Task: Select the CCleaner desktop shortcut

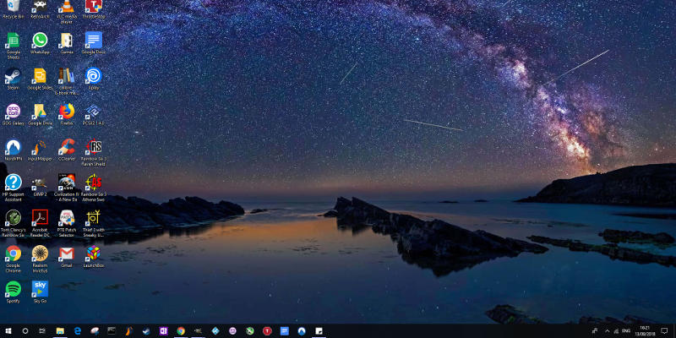Action: [67, 150]
